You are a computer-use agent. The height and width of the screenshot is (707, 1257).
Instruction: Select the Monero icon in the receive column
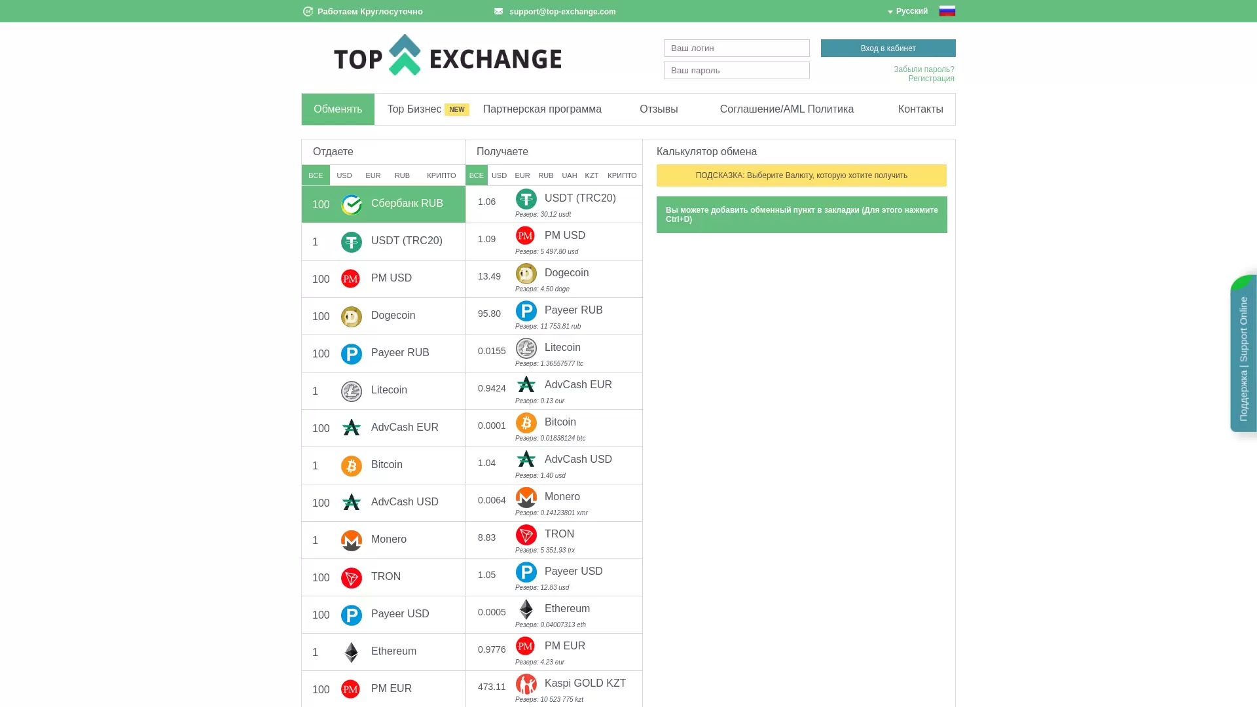526,498
